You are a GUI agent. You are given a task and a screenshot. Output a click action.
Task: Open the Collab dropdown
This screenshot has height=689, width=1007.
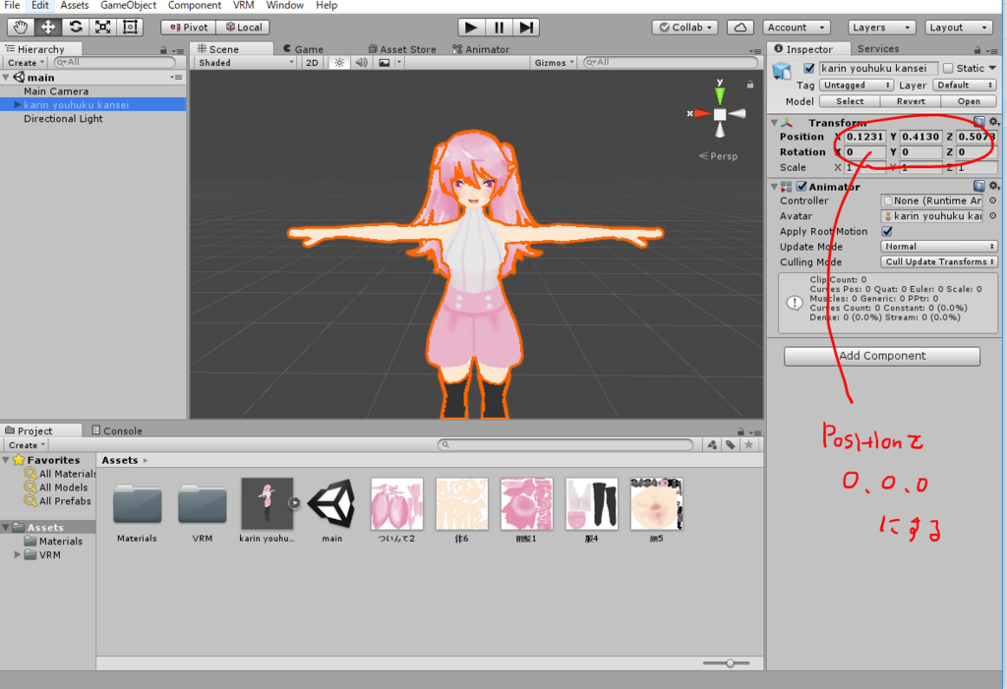tap(685, 27)
